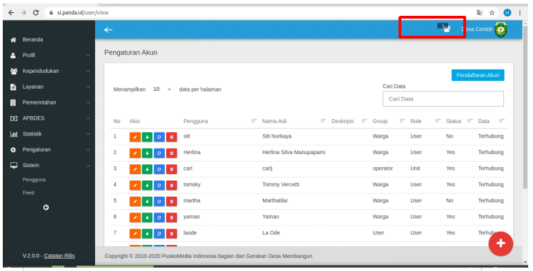Expand the Profil sidebar menu
Screen dimensions: 533x271
[x=50, y=55]
